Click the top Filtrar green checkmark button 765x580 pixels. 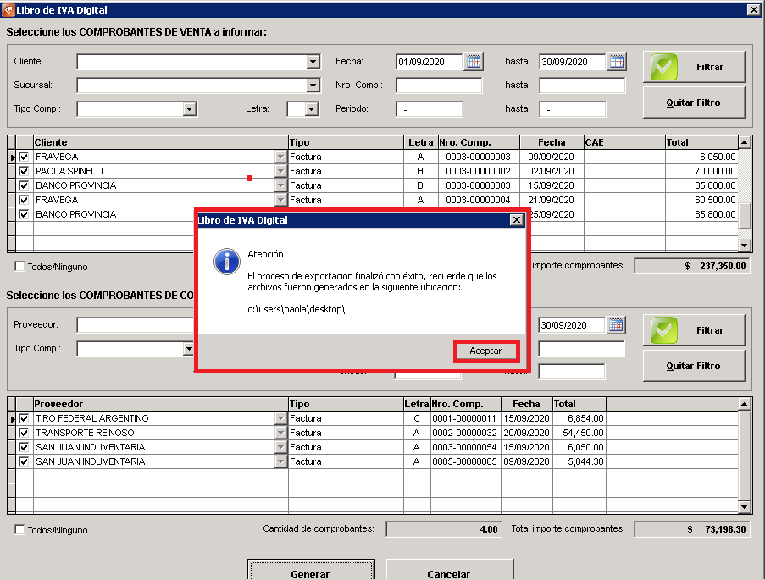[693, 67]
